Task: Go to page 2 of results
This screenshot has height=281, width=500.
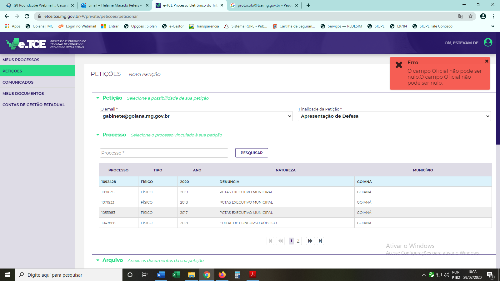Action: pyautogui.click(x=298, y=241)
